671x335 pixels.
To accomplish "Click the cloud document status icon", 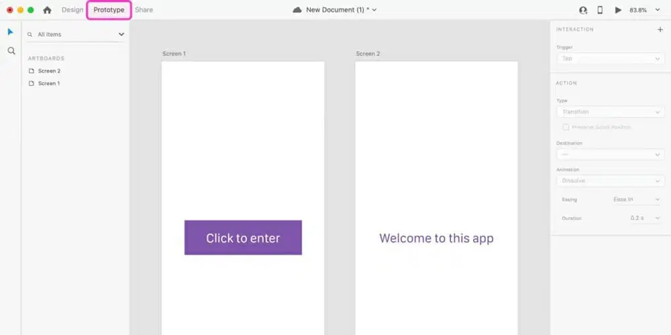I will click(x=297, y=10).
